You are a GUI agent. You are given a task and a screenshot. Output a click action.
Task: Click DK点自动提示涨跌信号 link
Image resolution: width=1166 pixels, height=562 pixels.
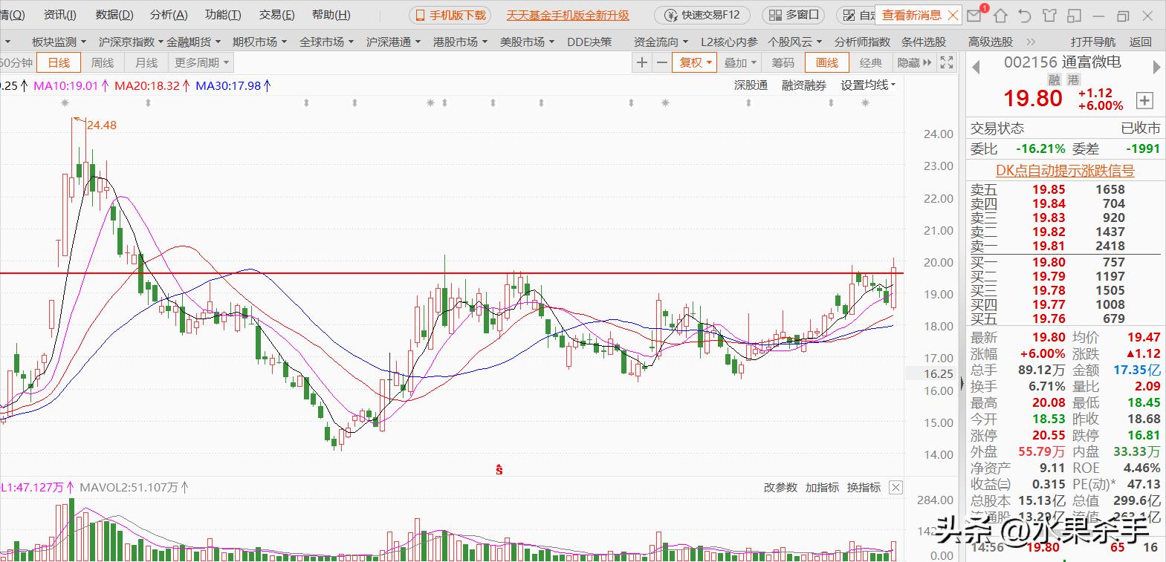pyautogui.click(x=1065, y=171)
